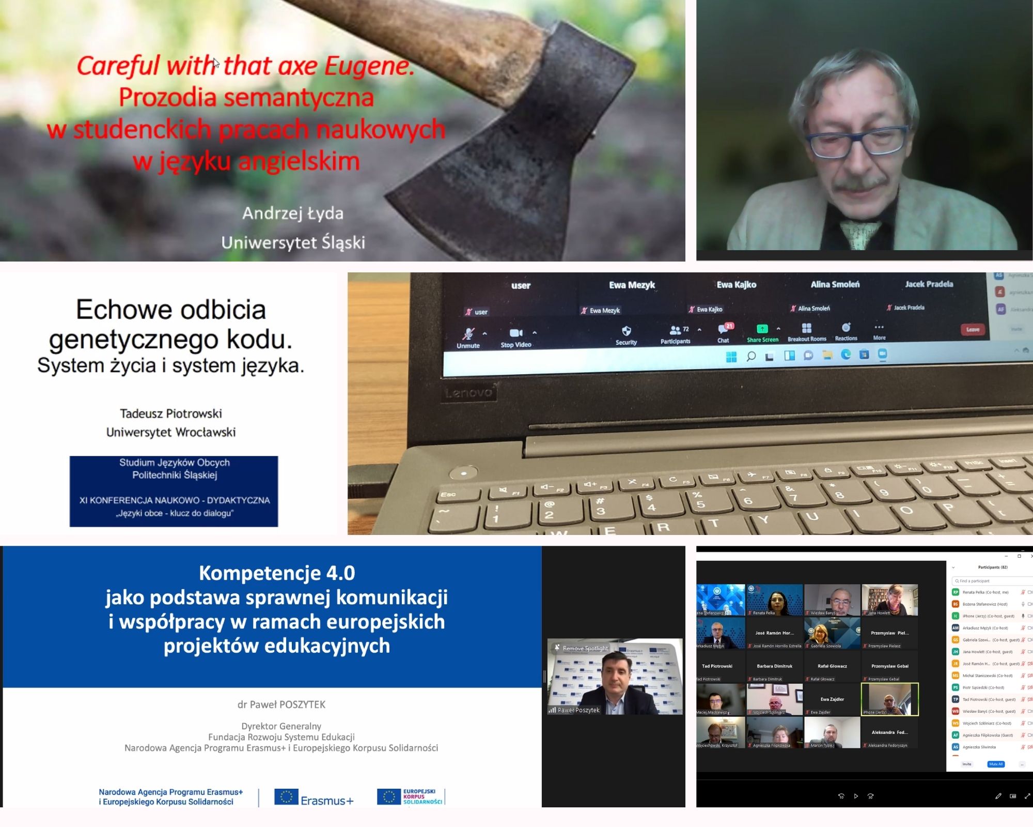The width and height of the screenshot is (1033, 827).
Task: Open Task View on the taskbar
Action: pos(770,356)
